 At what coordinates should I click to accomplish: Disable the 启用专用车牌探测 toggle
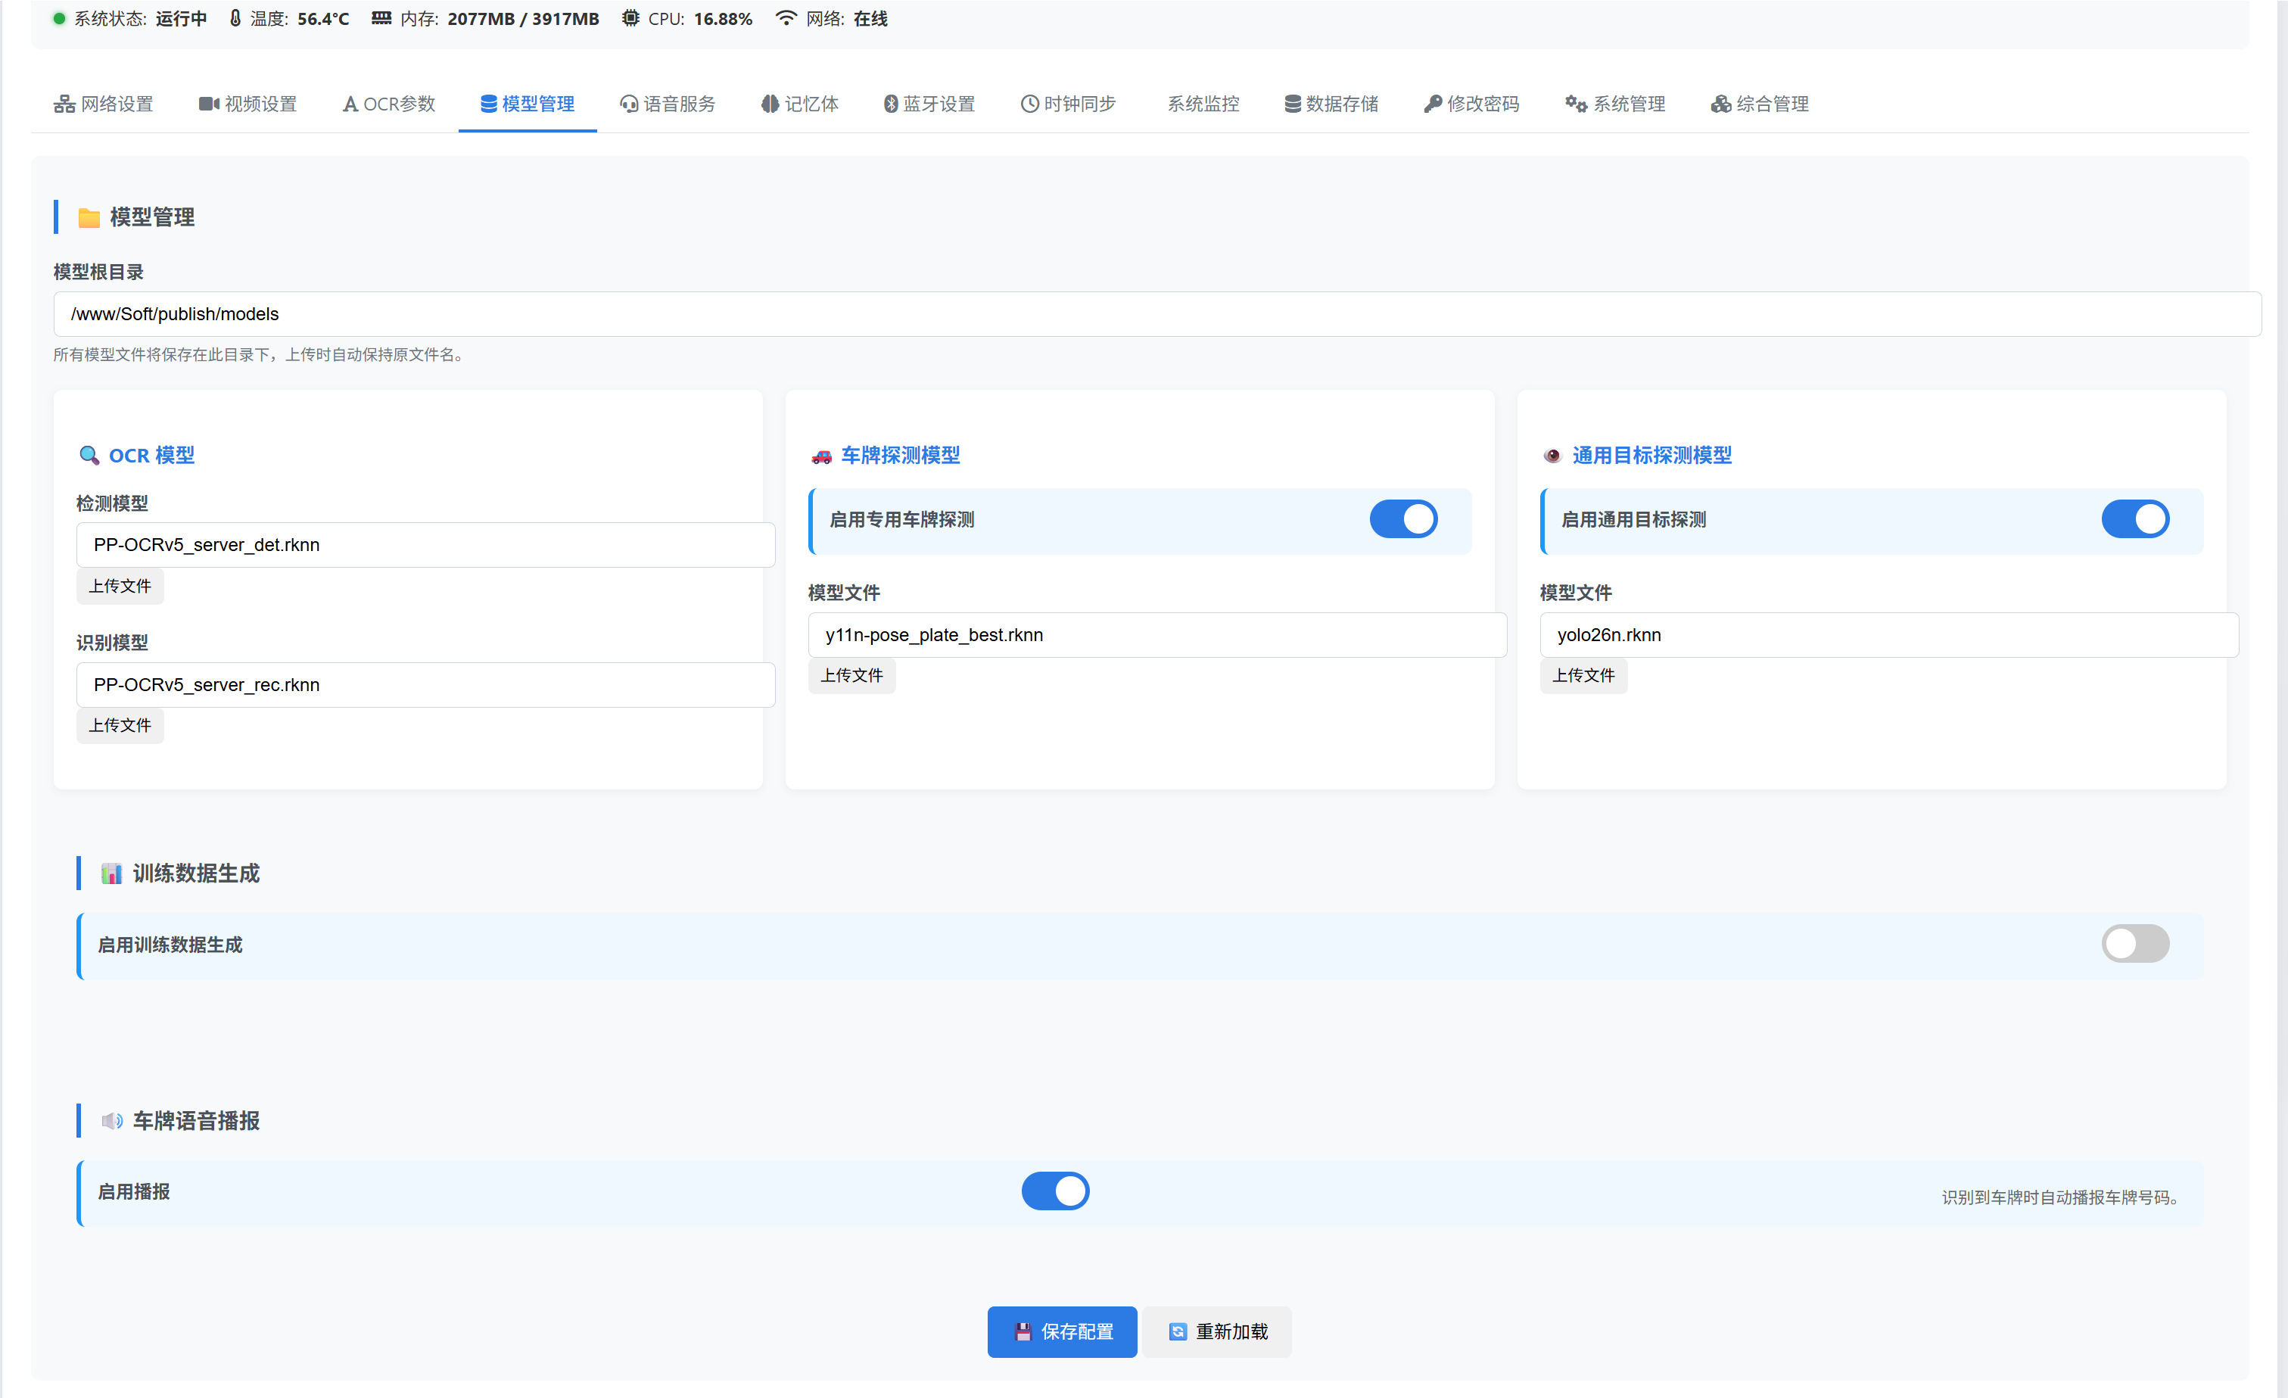[1403, 519]
